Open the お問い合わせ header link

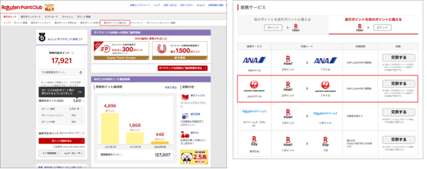point(170,5)
